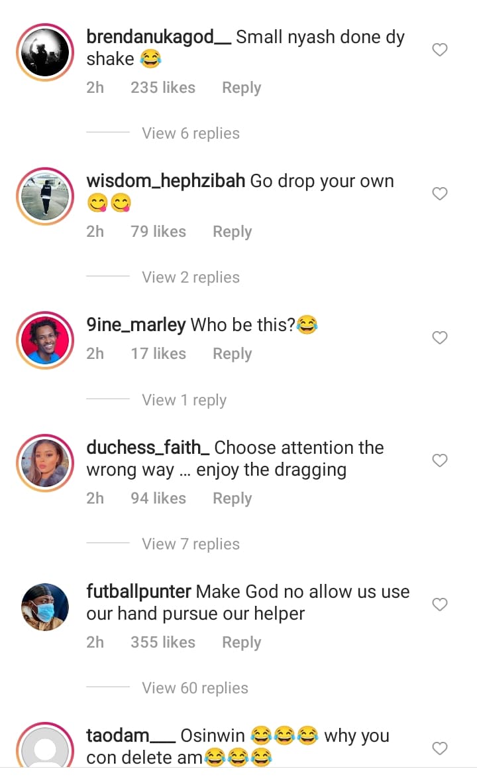This screenshot has height=777, width=477.
Task: Tap the heart beside taodam___'s comment
Action: tap(440, 748)
